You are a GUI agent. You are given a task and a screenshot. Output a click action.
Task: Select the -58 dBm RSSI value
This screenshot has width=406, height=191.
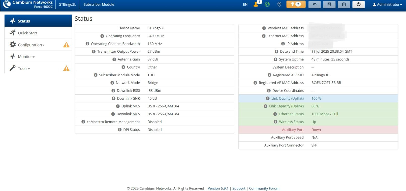tap(154, 91)
